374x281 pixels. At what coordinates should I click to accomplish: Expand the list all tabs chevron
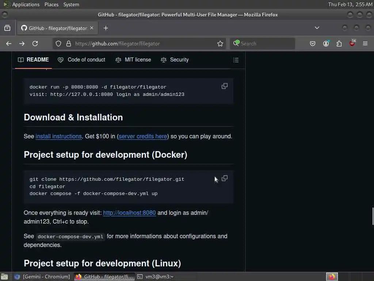(317, 28)
